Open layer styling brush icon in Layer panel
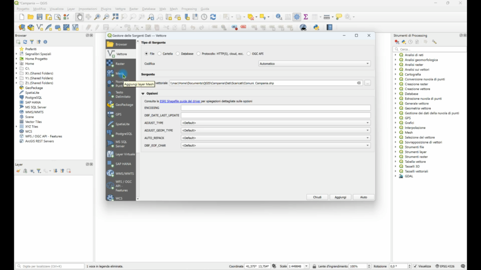Viewport: 481px width, 270px height. 18,171
